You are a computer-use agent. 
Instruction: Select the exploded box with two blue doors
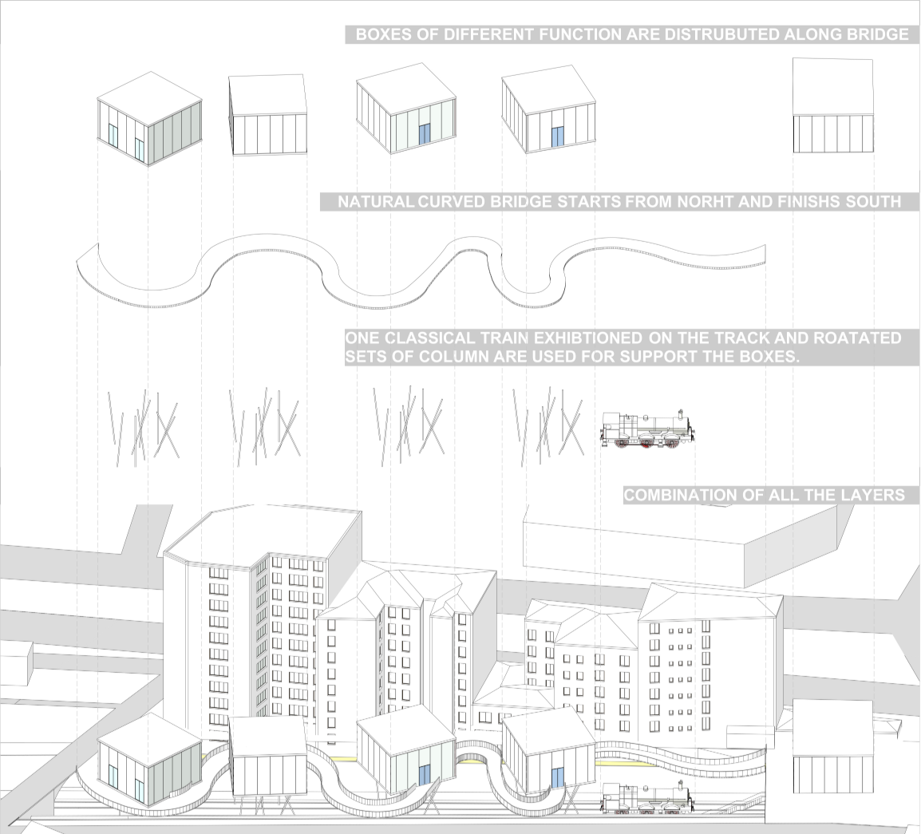(150, 119)
